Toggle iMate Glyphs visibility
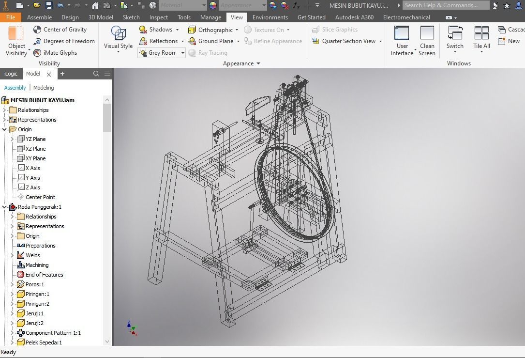Screen dimensions: 525x358 tap(55, 53)
